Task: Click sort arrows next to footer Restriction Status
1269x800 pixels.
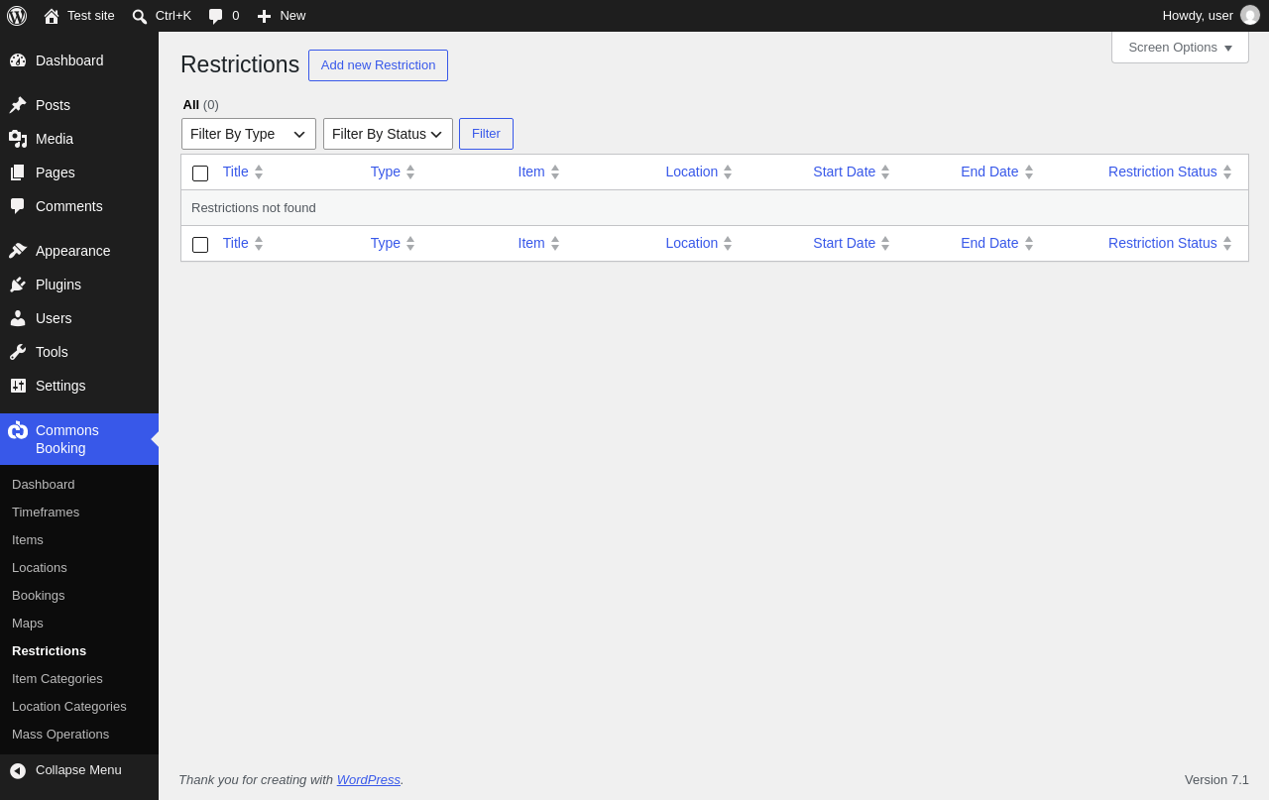Action: pos(1227,243)
